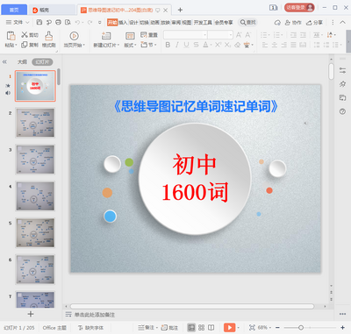Viewport: 351px width, 334px height.
Task: Open the 切换 (Transitions) ribbon tab
Action: pyautogui.click(x=144, y=22)
